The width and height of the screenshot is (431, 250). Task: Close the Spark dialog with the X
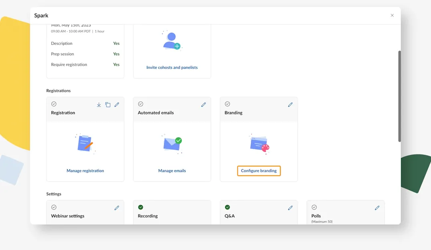(392, 16)
